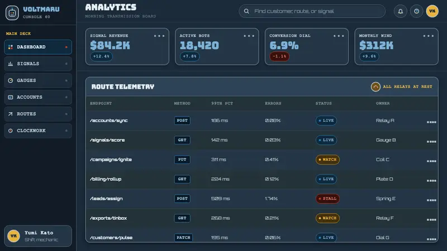Click the Clockwork clock icon

click(x=11, y=131)
